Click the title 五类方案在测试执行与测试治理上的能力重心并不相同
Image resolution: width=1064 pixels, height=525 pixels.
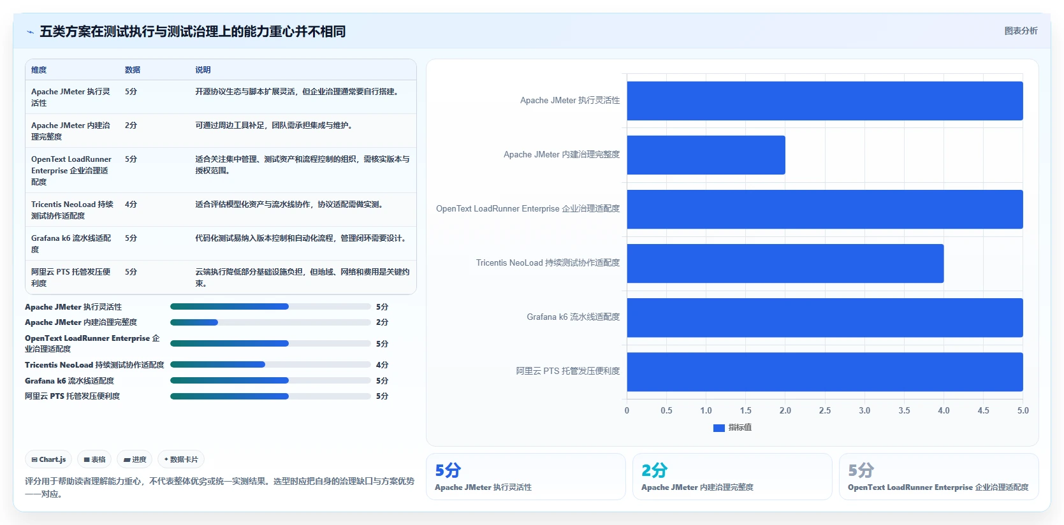(x=193, y=31)
